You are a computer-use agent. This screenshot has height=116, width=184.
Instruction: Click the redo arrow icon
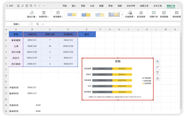pos(39,6)
